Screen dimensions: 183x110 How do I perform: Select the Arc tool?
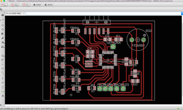3,83
